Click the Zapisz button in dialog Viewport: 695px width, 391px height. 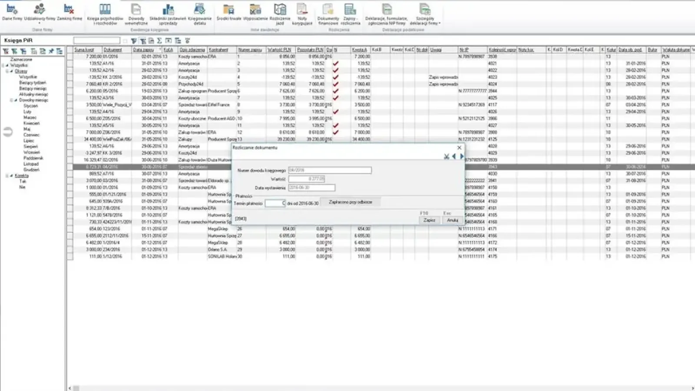(429, 220)
